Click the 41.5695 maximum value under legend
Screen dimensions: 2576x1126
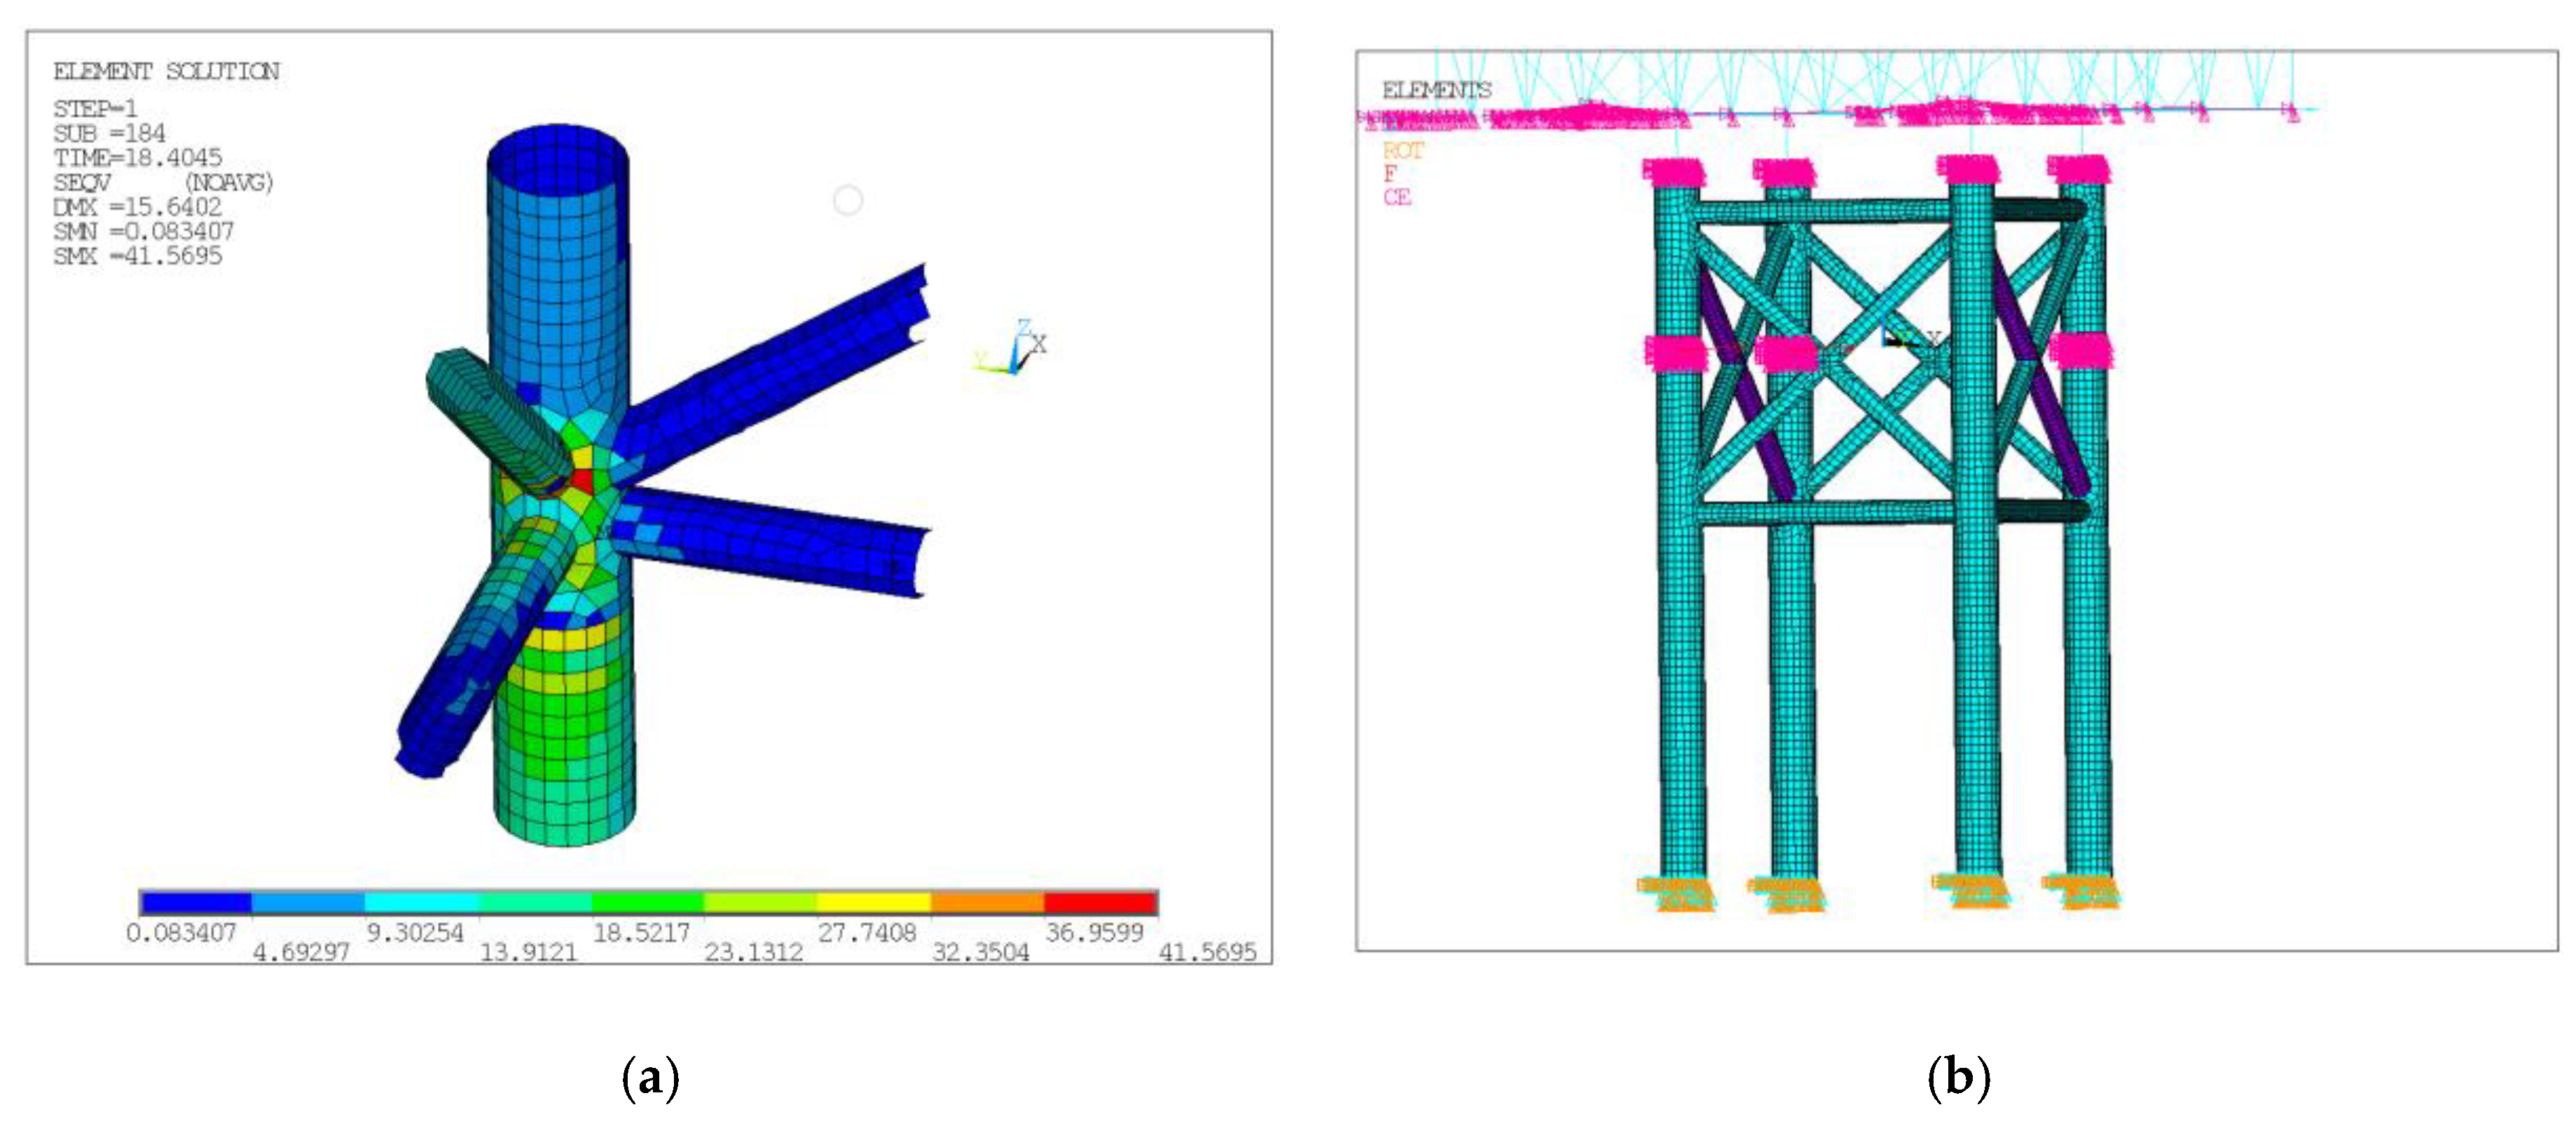(x=1207, y=952)
